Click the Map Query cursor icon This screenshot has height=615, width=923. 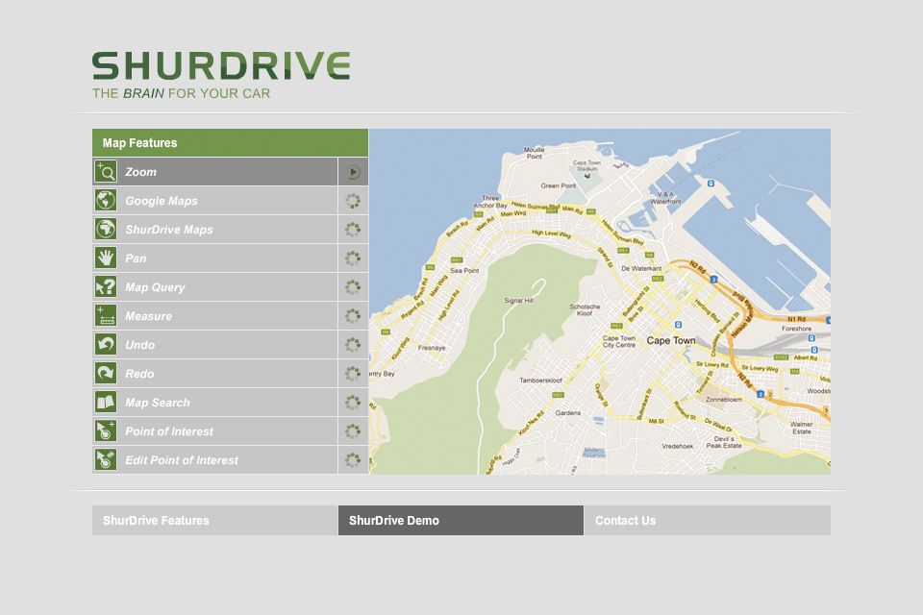click(106, 287)
